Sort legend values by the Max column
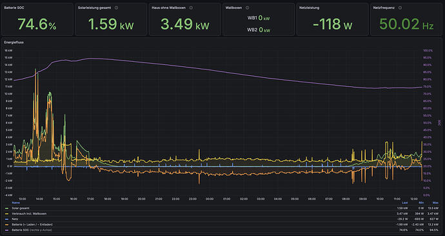Screen dimensions: 445x236 (x=435, y=203)
